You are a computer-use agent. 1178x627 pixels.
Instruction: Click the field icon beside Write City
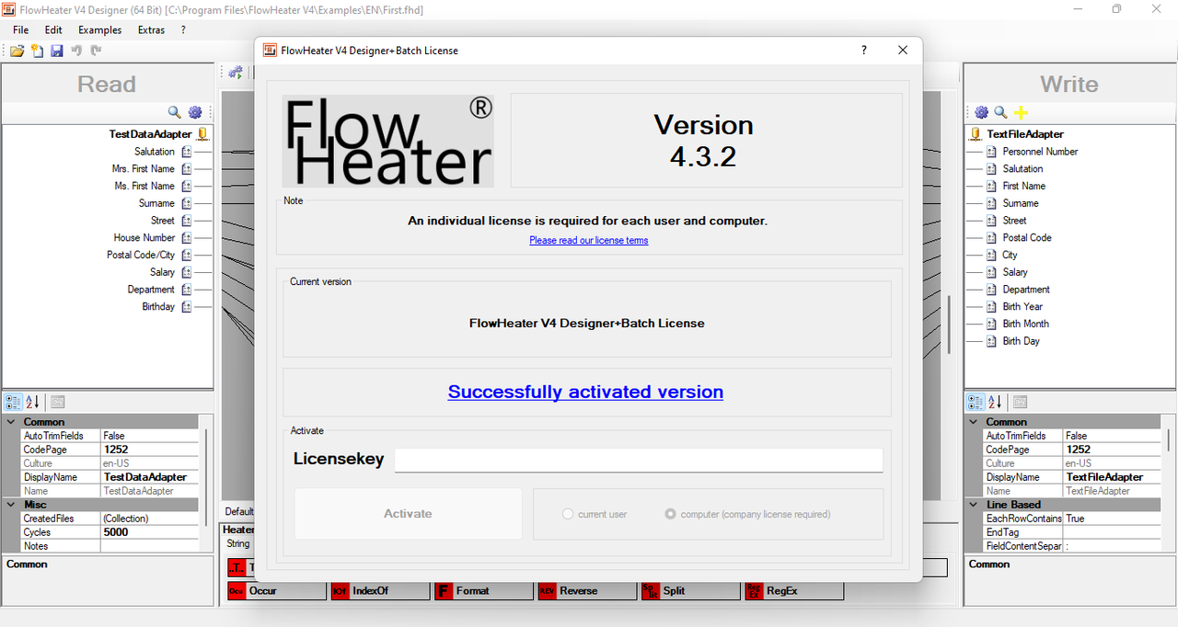coord(991,256)
